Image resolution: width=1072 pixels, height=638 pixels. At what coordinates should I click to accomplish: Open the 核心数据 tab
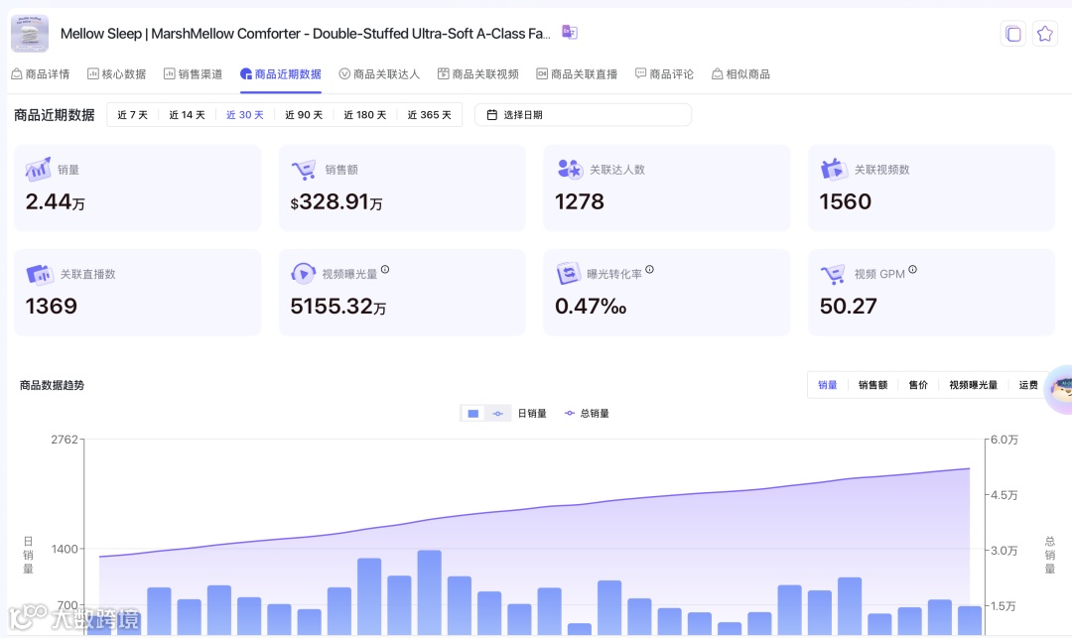117,73
